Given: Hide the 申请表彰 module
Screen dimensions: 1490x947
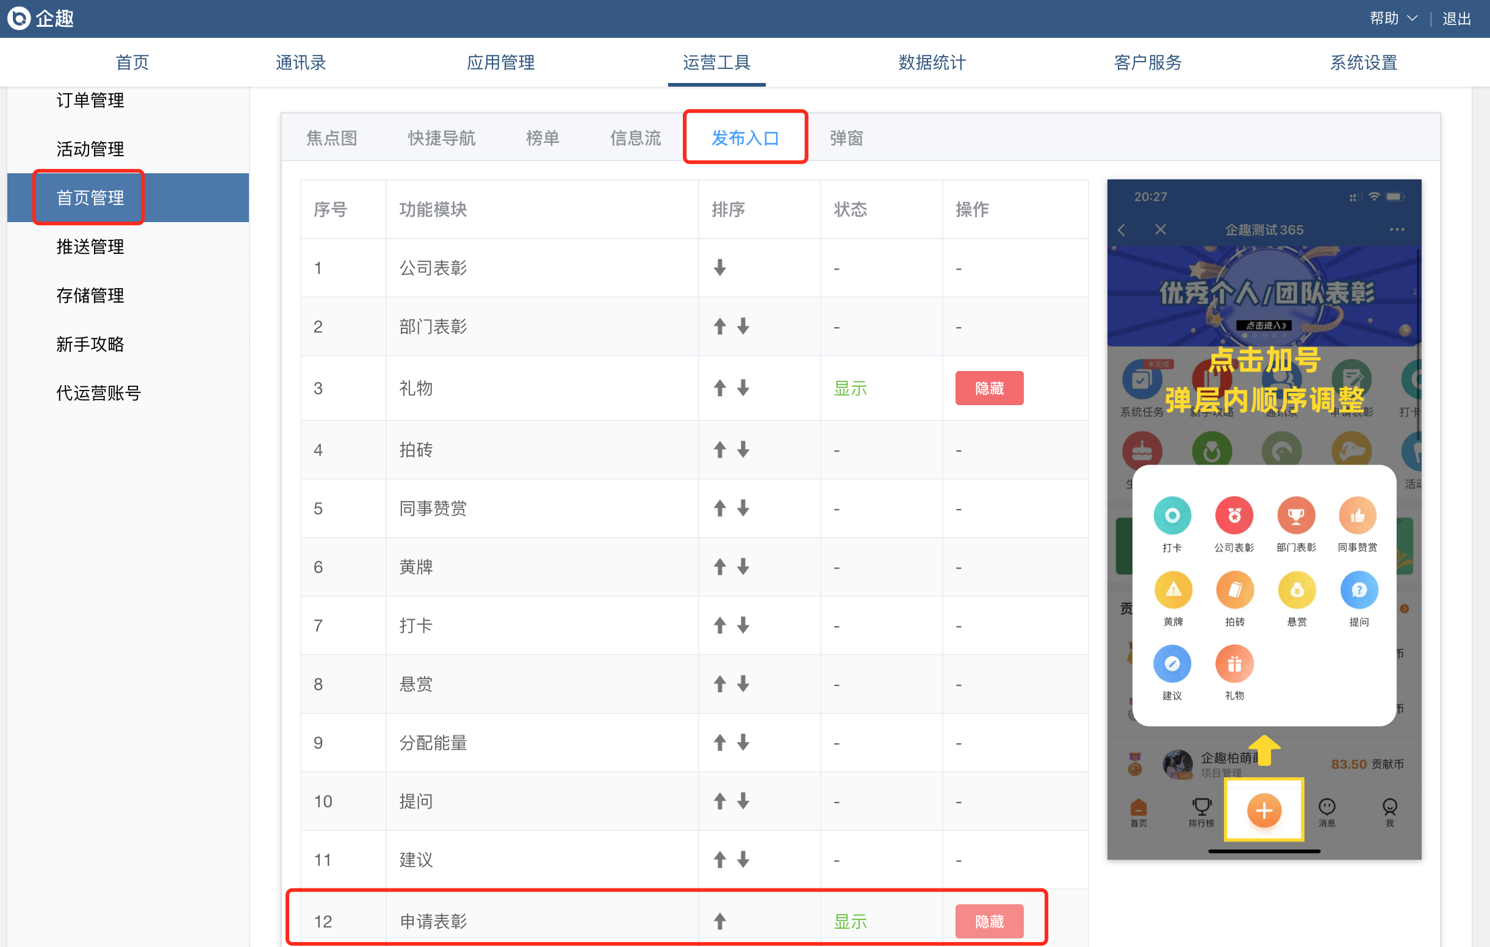Looking at the screenshot, I should (989, 921).
